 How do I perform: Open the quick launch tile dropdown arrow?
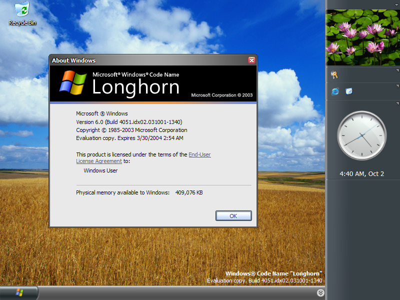click(x=397, y=86)
